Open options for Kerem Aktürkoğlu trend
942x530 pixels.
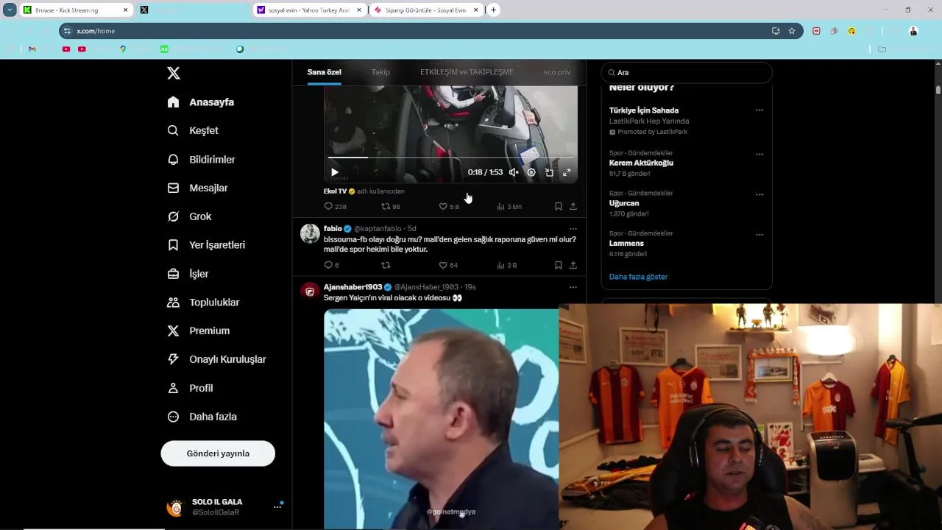click(x=759, y=155)
